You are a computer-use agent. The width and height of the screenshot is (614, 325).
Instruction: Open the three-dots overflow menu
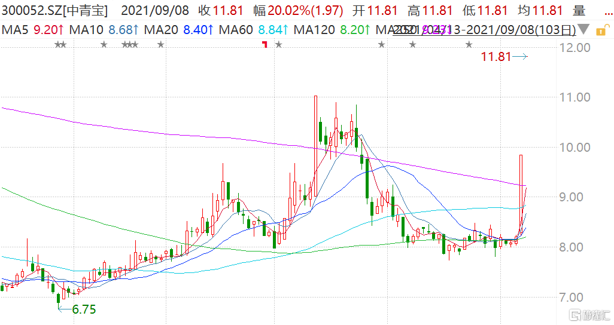click(609, 13)
